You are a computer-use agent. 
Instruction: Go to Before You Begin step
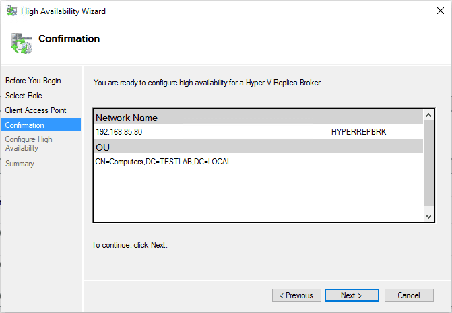pos(33,81)
